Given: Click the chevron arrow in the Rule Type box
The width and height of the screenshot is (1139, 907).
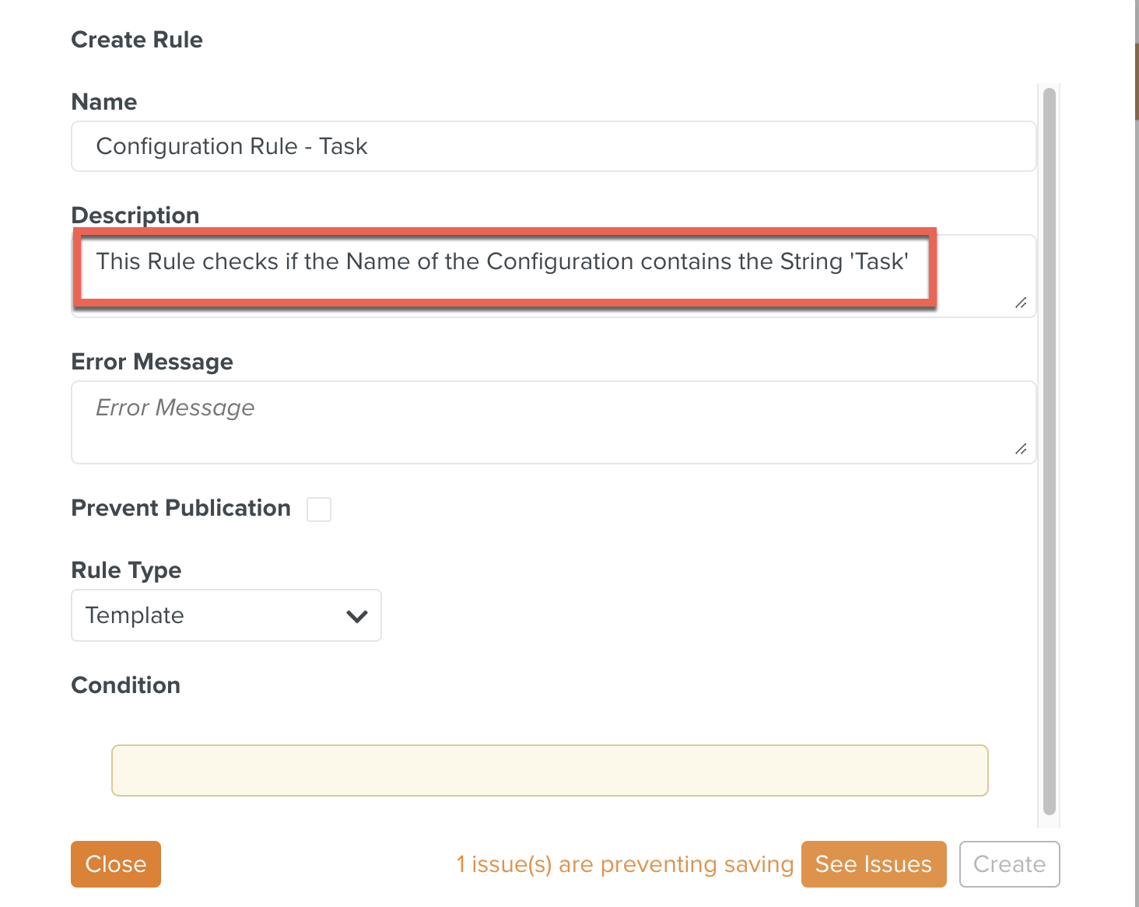Looking at the screenshot, I should 357,616.
